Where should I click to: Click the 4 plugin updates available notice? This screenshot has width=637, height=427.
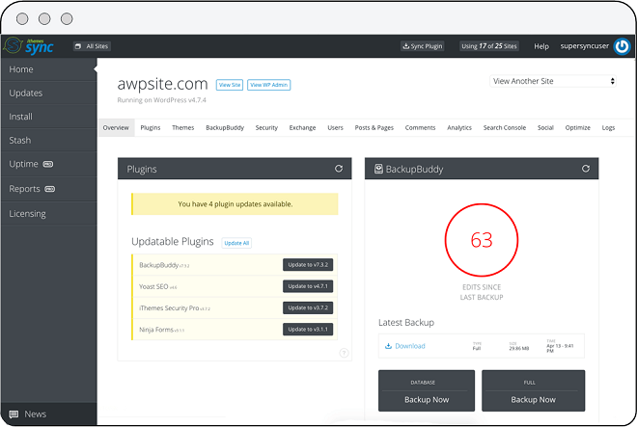(x=235, y=204)
